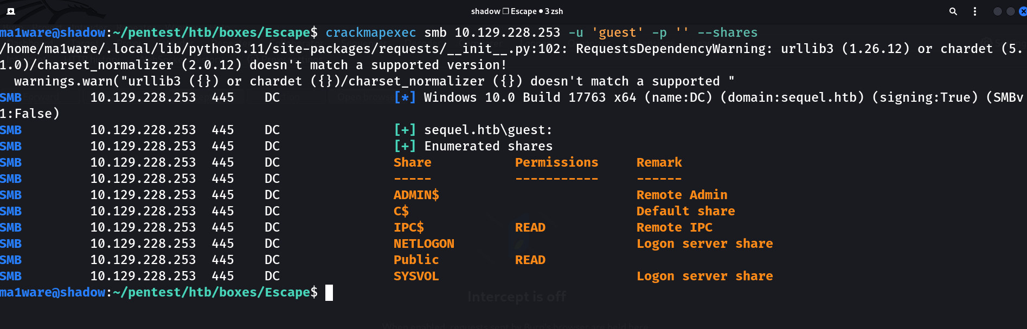This screenshot has height=329, width=1027.
Task: Click the ADMIN$ share name
Action: (x=416, y=195)
